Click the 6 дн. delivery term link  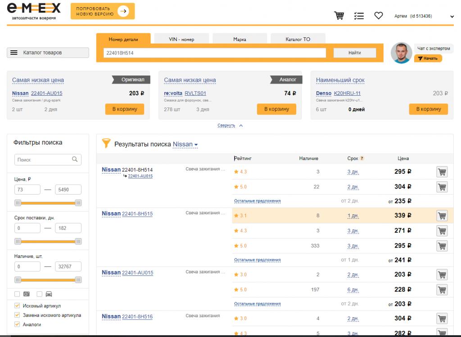(353, 290)
